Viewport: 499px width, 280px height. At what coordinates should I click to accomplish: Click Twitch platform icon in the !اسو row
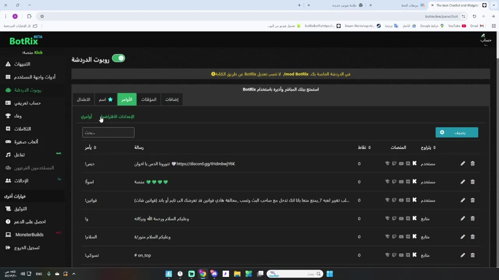[x=394, y=182]
